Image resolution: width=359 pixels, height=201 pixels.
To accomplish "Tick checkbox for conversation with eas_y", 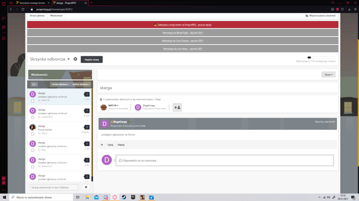I will [33, 134].
